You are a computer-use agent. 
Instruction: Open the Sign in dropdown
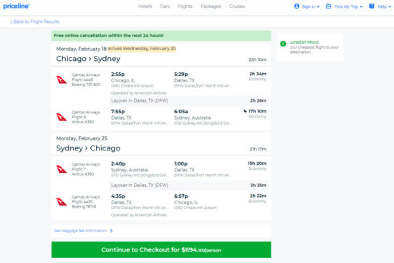tap(307, 6)
